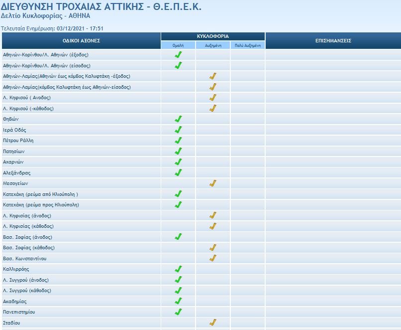Click green checkmark in Καλλιρρόης row
This screenshot has height=330, width=401.
pos(178,269)
